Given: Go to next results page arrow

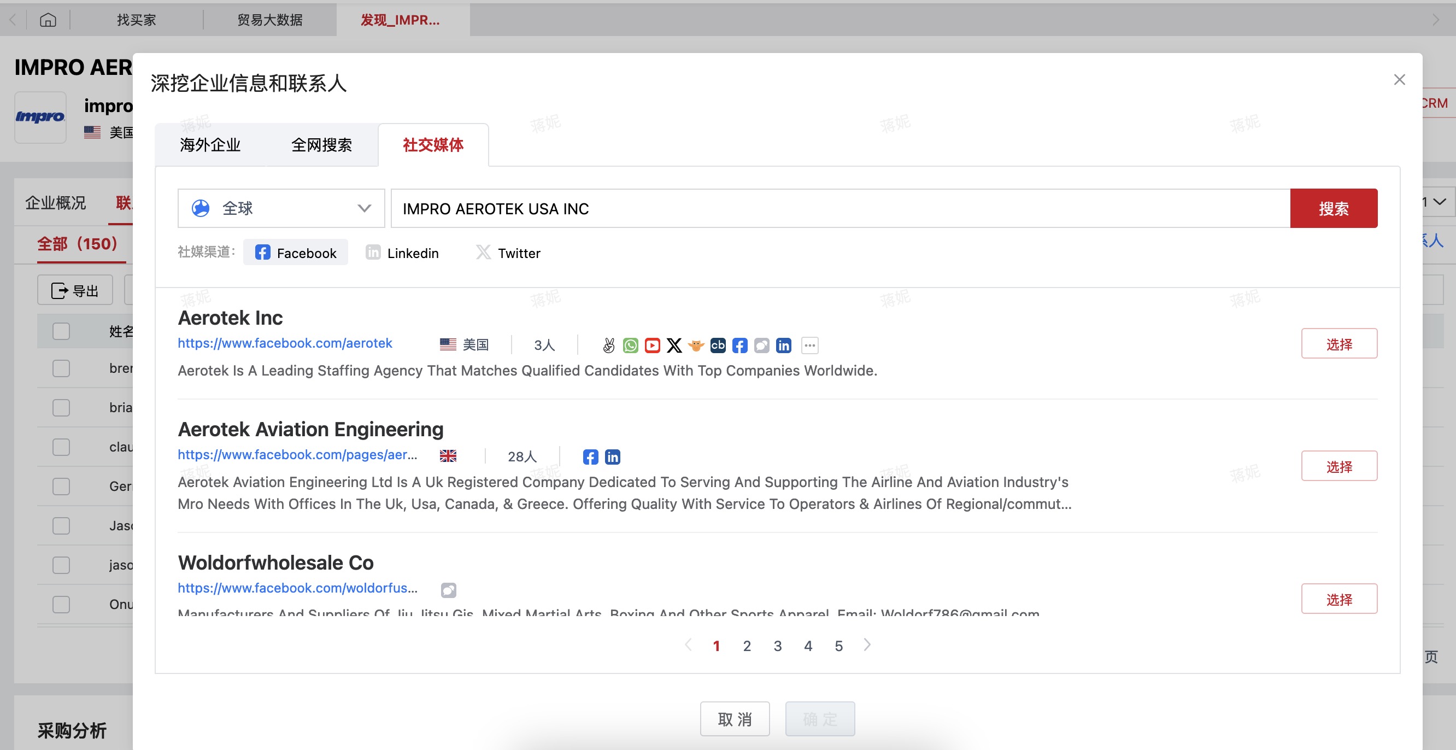Looking at the screenshot, I should coord(867,645).
